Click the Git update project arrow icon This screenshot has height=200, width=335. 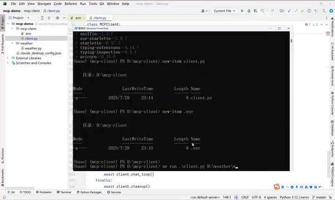pyautogui.click(x=289, y=11)
